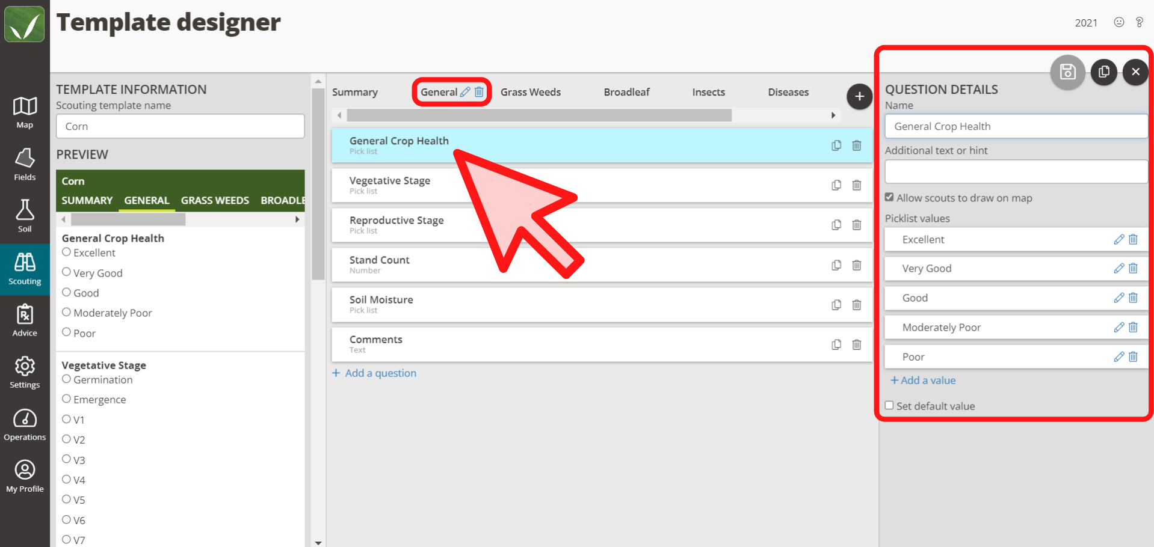Delete the Comments question
This screenshot has width=1154, height=547.
pyautogui.click(x=857, y=344)
